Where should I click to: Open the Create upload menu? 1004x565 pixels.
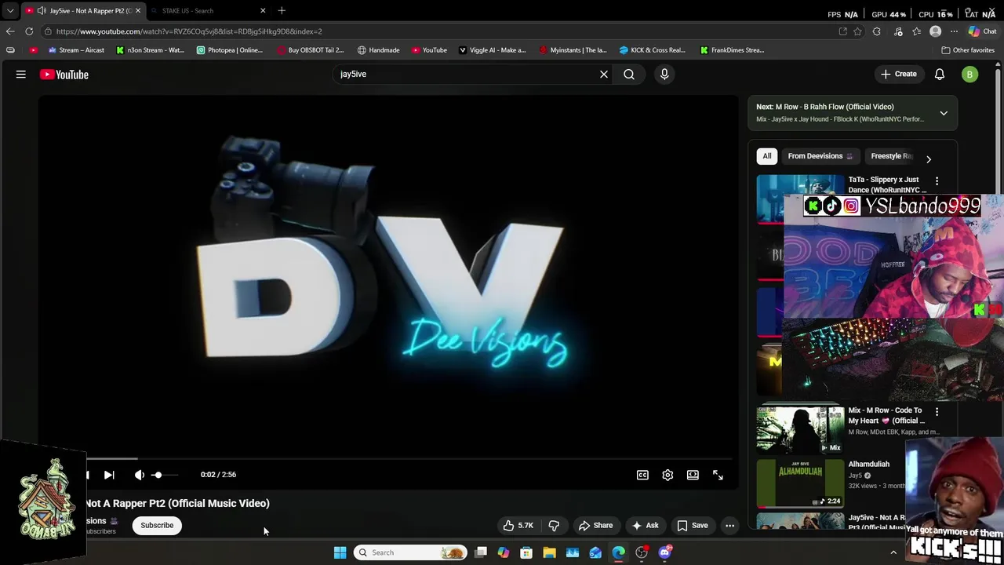point(899,75)
